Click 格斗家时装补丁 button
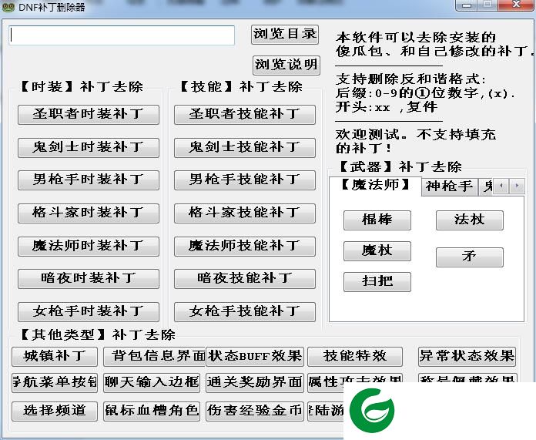 89,213
